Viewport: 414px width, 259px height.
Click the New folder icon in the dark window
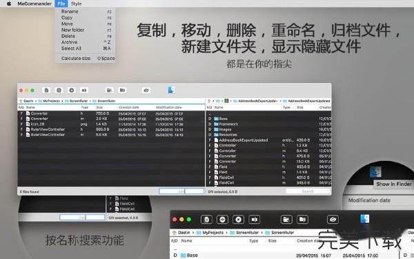pyautogui.click(x=286, y=220)
